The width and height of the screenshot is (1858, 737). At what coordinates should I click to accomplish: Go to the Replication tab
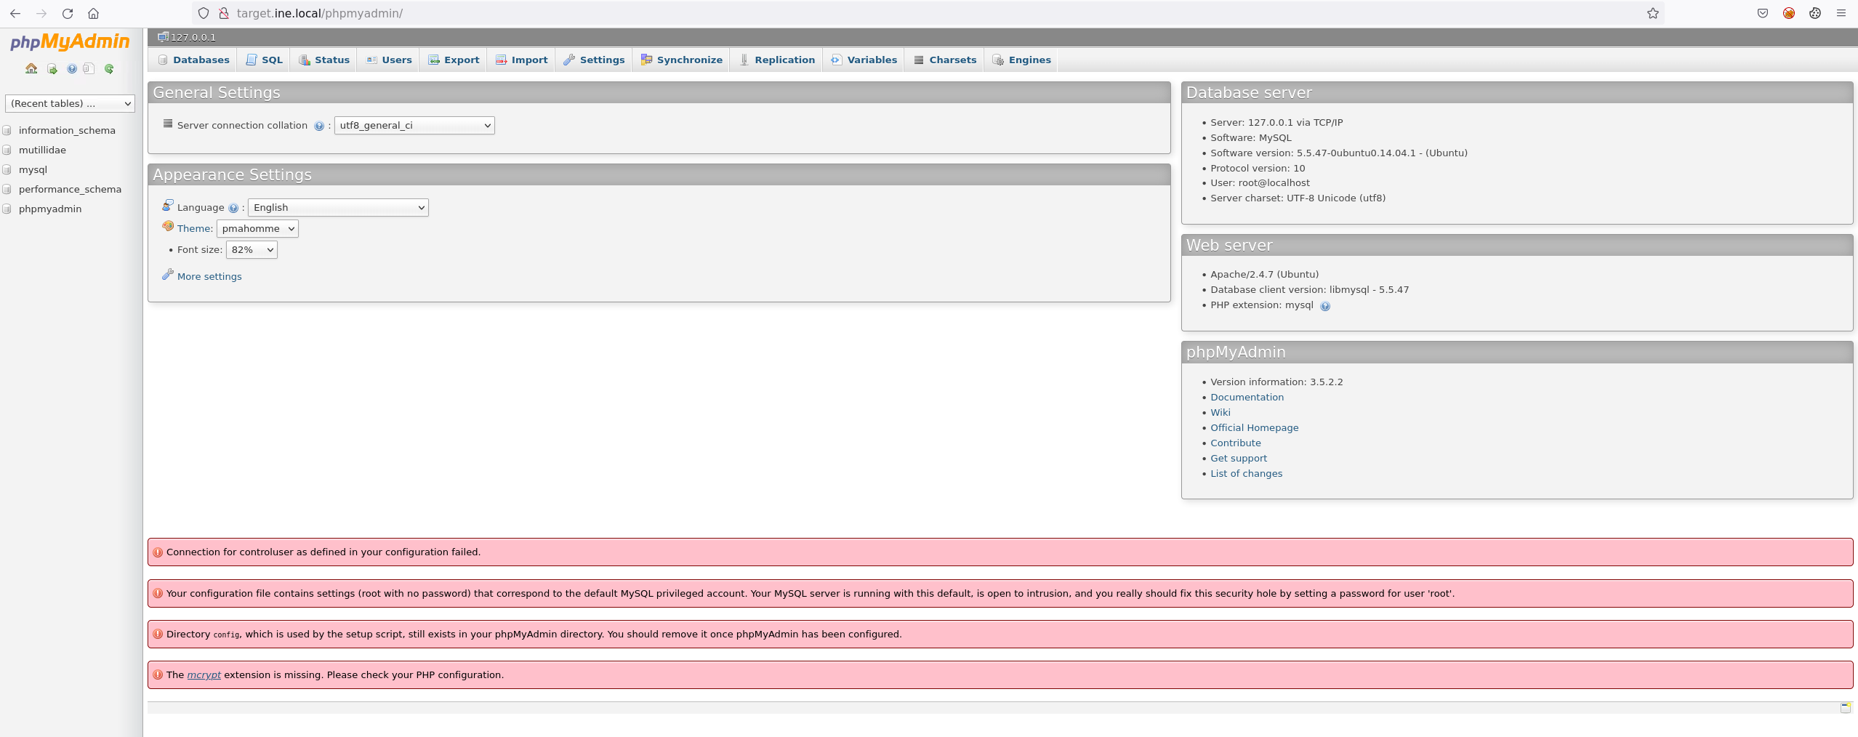click(777, 60)
